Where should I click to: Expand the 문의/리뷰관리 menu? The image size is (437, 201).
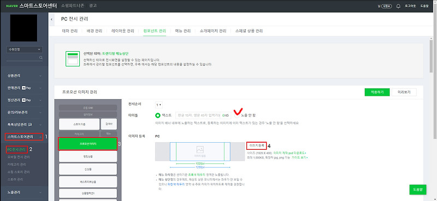pyautogui.click(x=24, y=112)
